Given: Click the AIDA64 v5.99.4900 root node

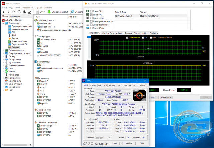Looking at the screenshot, I should click(13, 20).
